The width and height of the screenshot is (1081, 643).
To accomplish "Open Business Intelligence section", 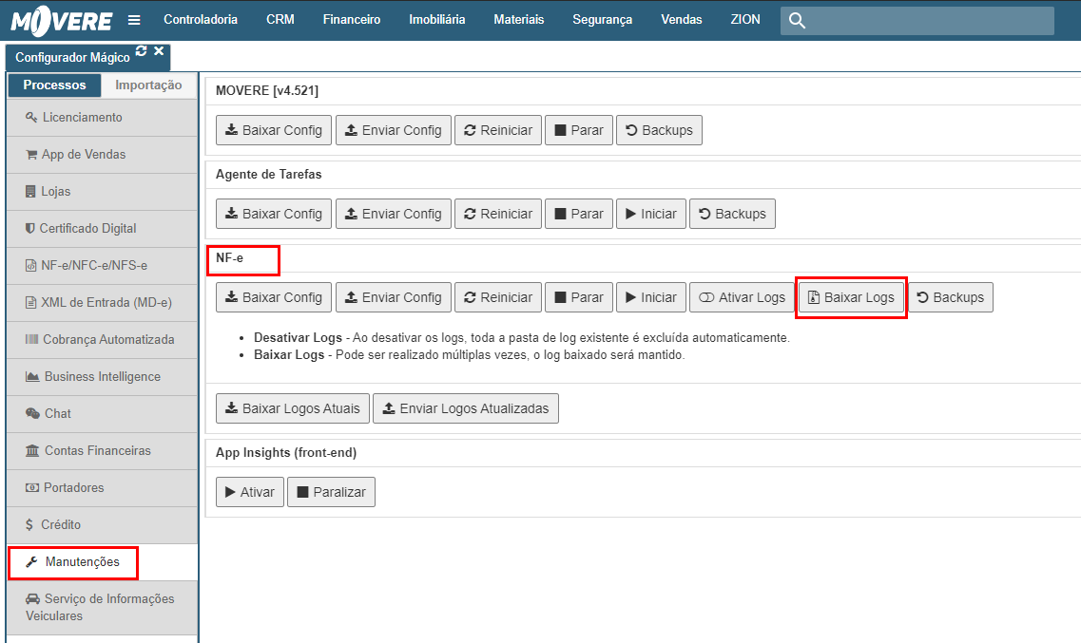I will click(x=102, y=377).
